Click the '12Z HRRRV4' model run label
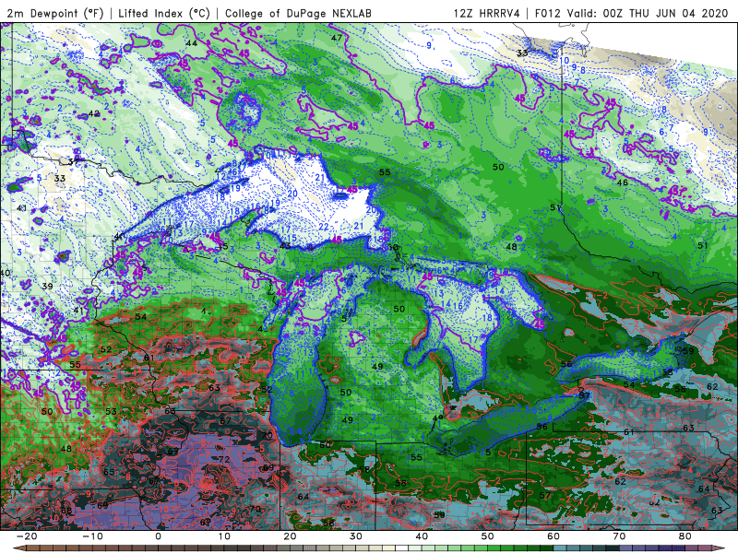 click(x=487, y=13)
